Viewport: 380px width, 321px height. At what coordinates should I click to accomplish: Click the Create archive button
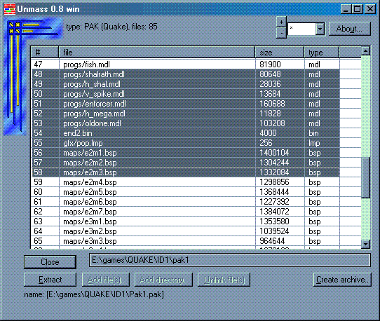tap(342, 280)
